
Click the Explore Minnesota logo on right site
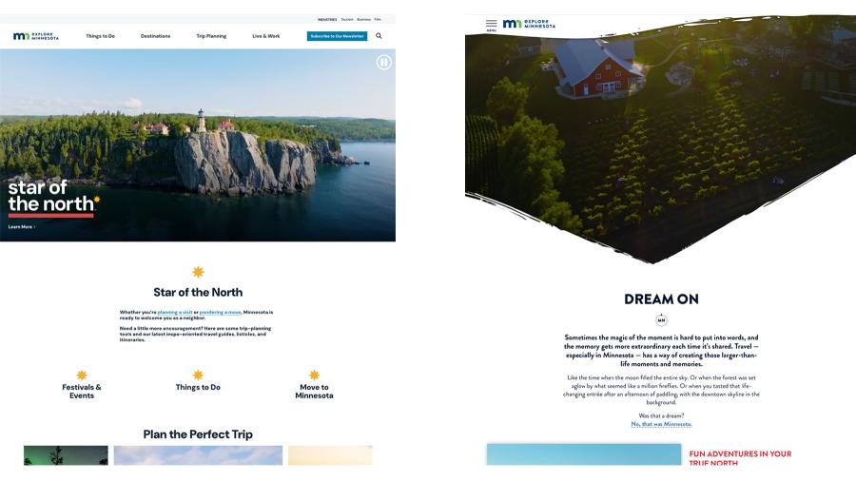[x=529, y=24]
